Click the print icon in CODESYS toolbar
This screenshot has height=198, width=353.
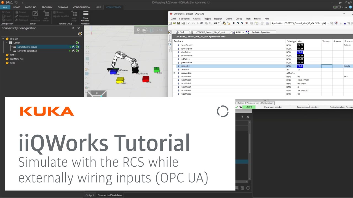[184, 23]
